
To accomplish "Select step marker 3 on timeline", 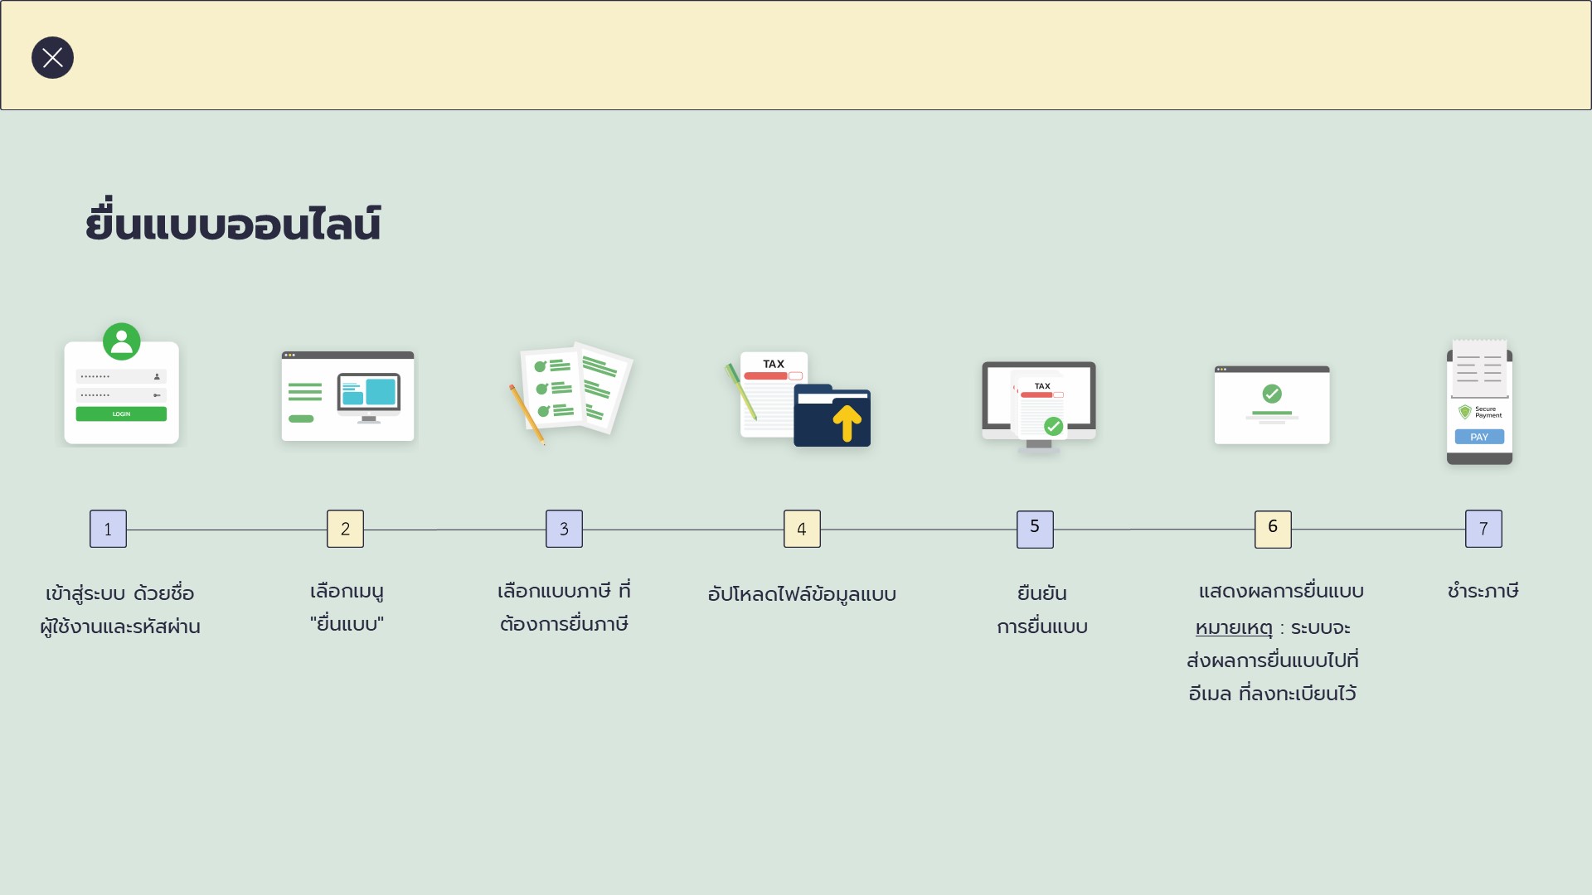I will 564,529.
